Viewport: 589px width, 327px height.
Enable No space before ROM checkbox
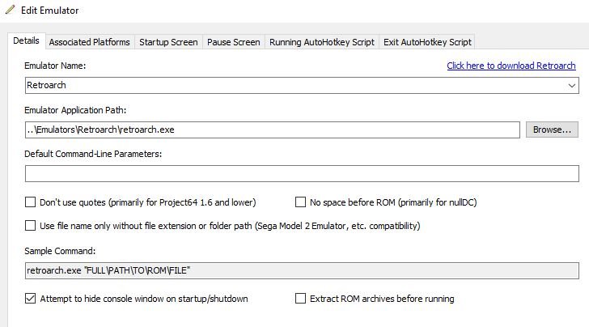[x=300, y=202]
